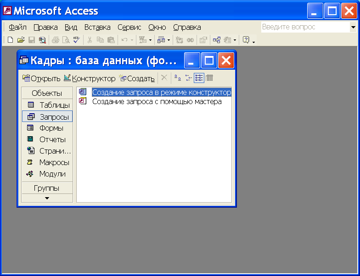Click the Microsoft Access key icon

pyautogui.click(x=7, y=11)
